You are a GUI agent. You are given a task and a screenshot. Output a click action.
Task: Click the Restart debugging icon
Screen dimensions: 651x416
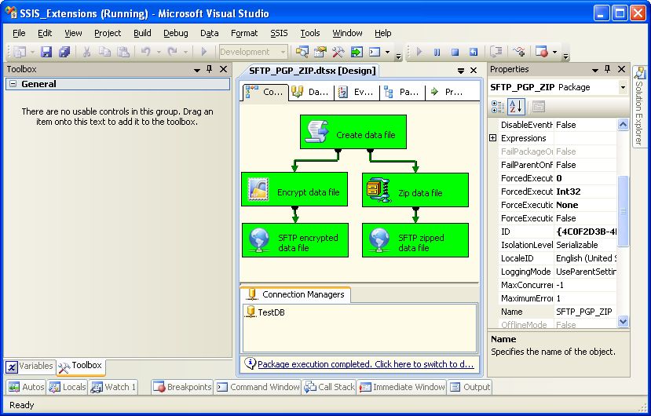point(474,52)
